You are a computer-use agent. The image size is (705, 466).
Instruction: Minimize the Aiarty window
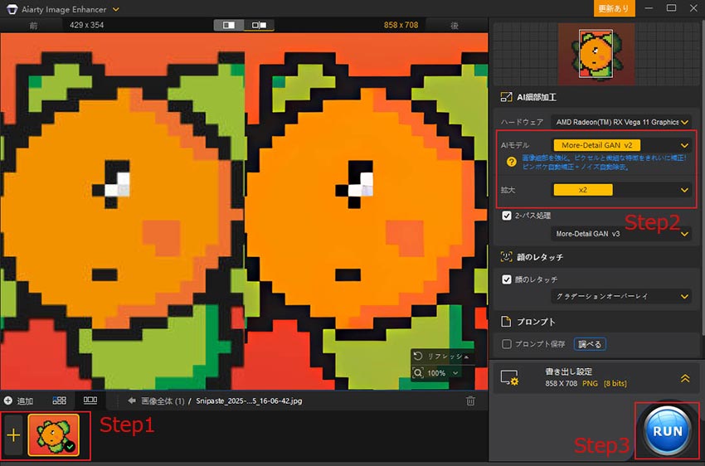(x=649, y=8)
